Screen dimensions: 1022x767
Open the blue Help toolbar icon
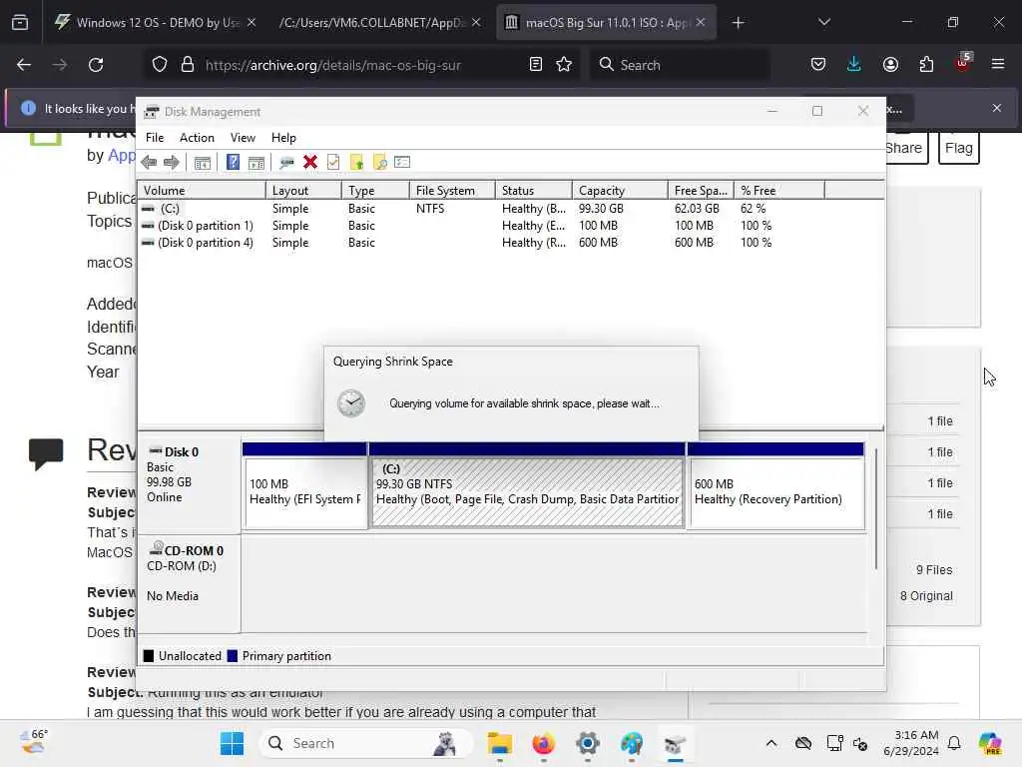point(233,162)
